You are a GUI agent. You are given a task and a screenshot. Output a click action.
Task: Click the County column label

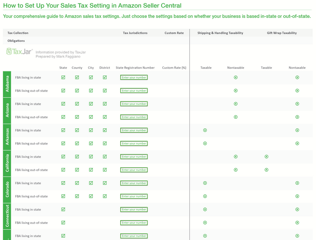click(77, 68)
